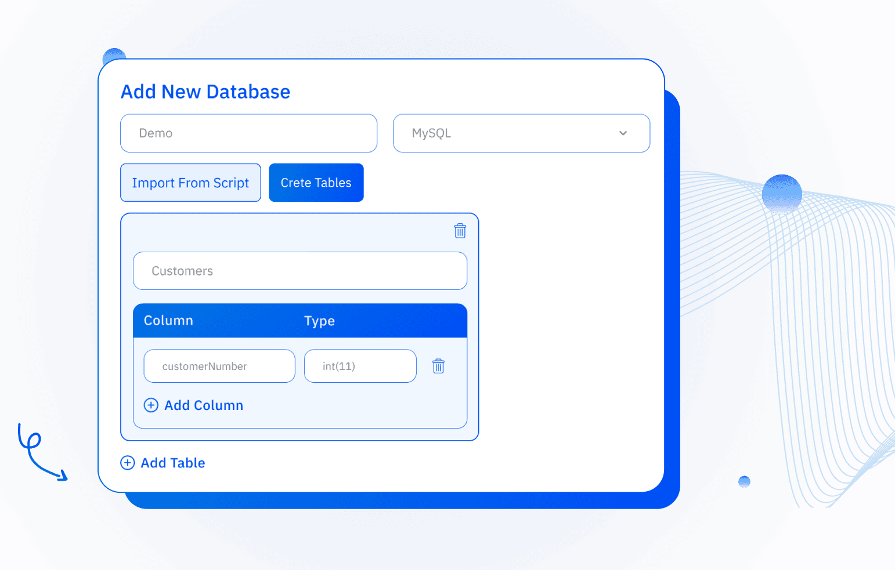Select the Import From Script button
Viewport: 895px width, 570px height.
click(190, 183)
